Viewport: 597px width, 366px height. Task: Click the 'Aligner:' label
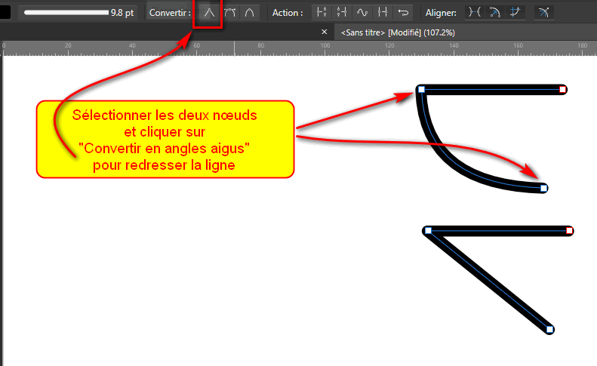click(441, 13)
